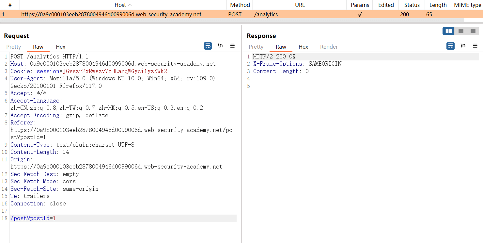
Task: Sort table by Status column header
Action: (412, 5)
